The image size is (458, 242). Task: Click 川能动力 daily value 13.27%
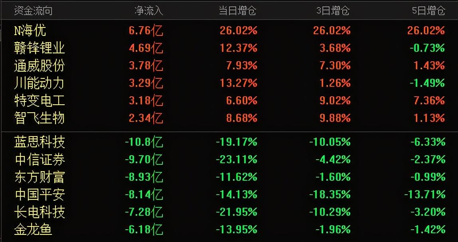point(238,83)
